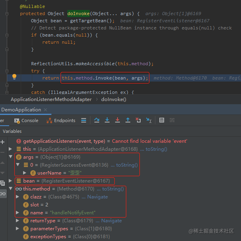The height and width of the screenshot is (241, 241).
Task: Click Navigate link next to clazz
Action: 98,197
